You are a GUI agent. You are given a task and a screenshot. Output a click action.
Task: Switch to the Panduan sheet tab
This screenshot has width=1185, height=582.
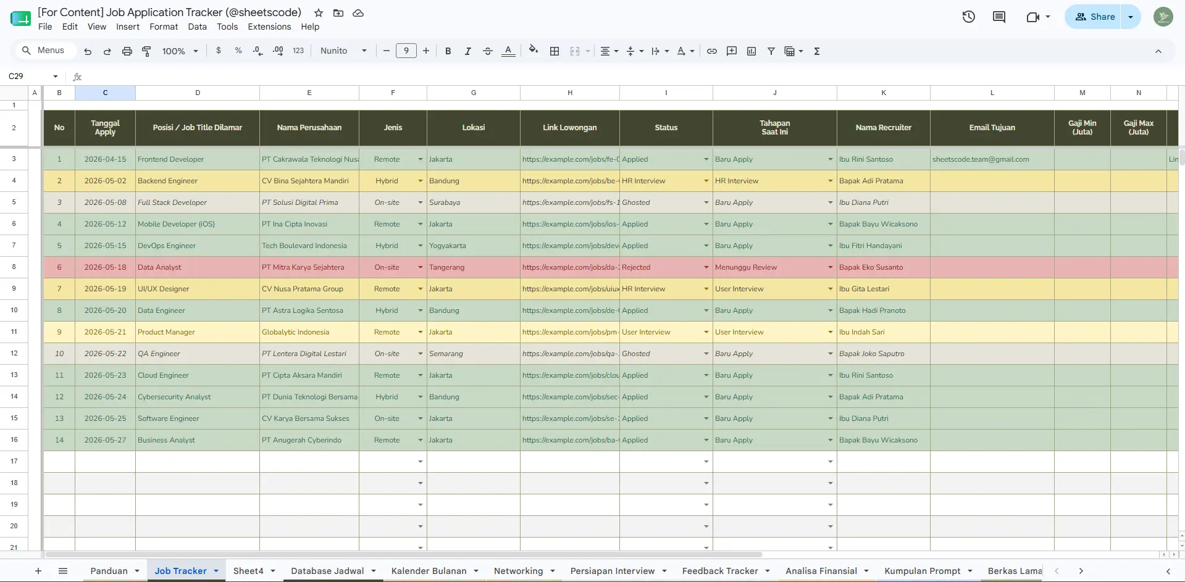click(109, 571)
